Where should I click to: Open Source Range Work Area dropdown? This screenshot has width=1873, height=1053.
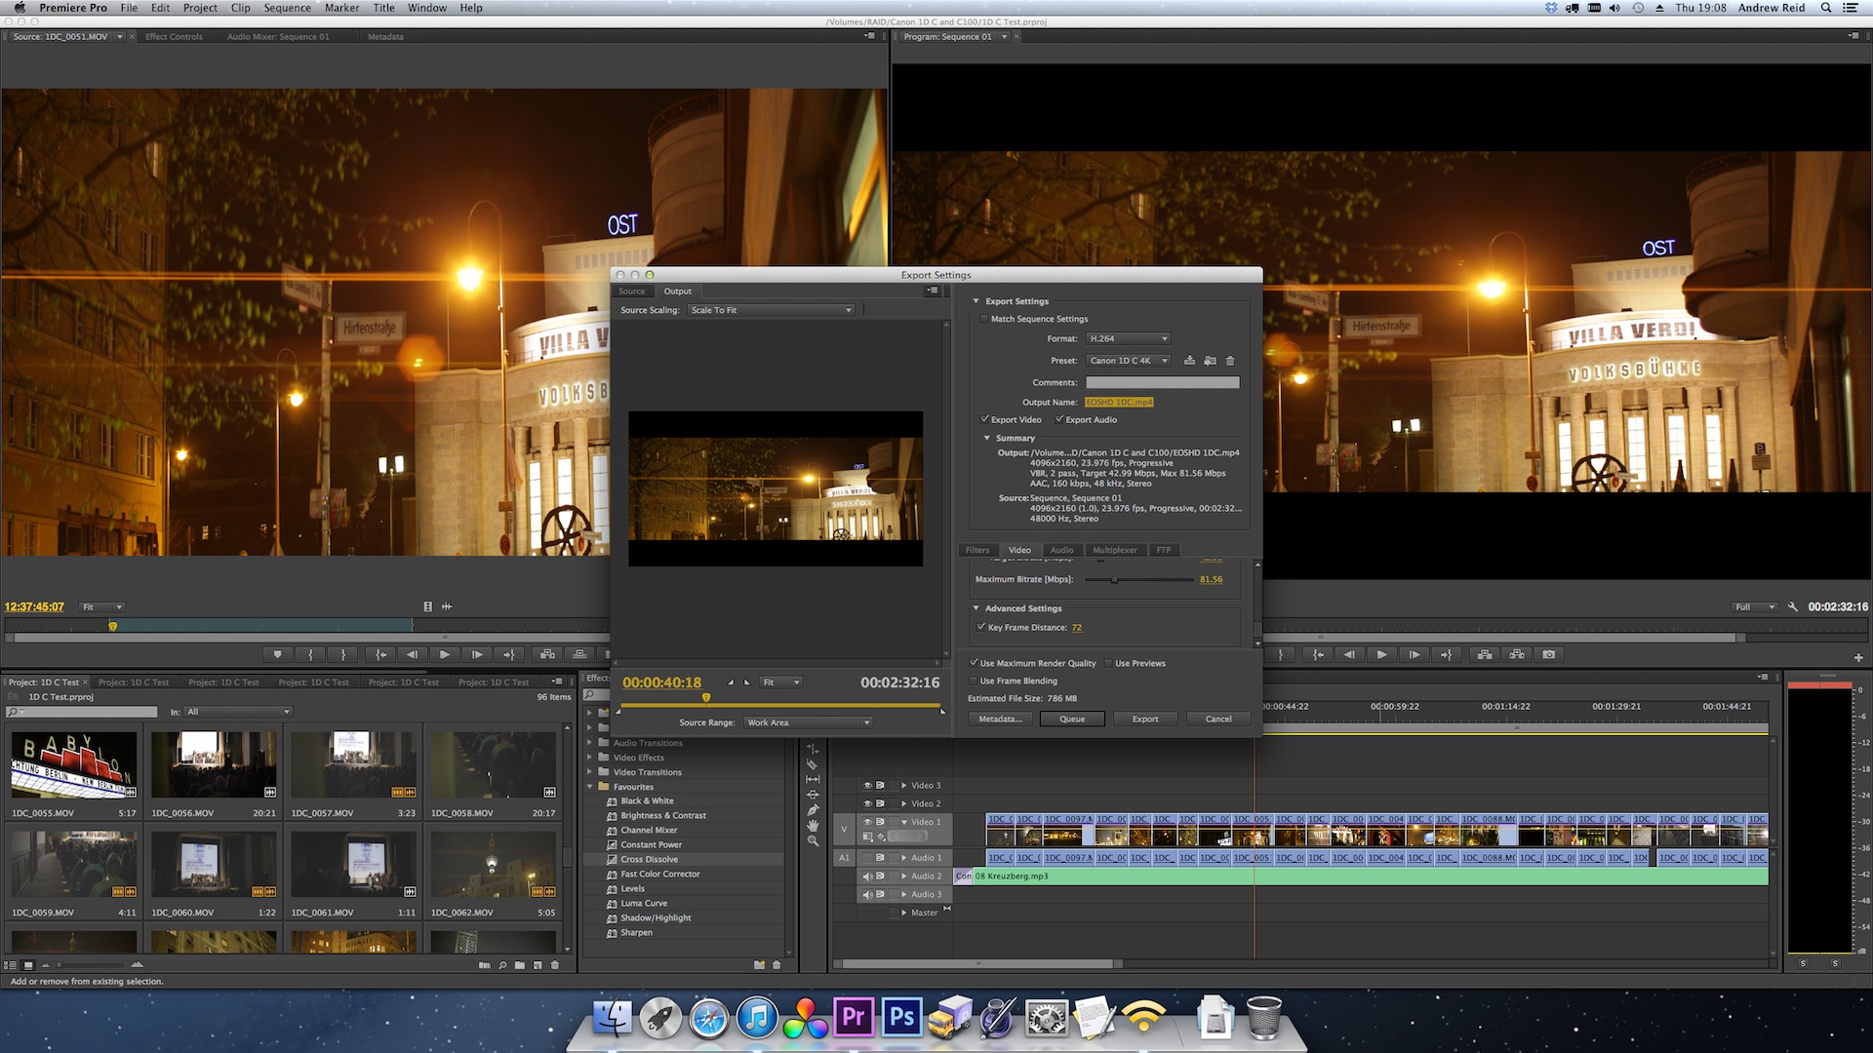(x=808, y=722)
